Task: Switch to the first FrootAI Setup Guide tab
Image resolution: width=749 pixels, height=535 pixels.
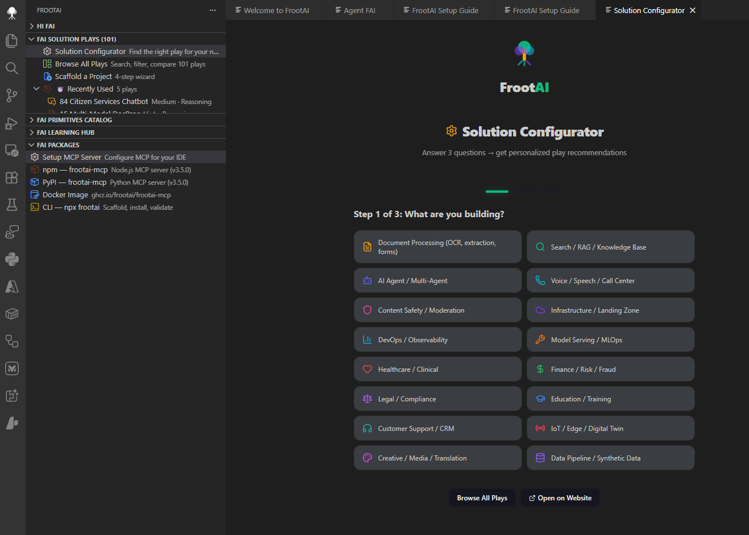Action: tap(445, 10)
